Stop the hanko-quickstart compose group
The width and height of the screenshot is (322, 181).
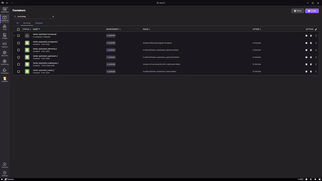[x=306, y=36]
